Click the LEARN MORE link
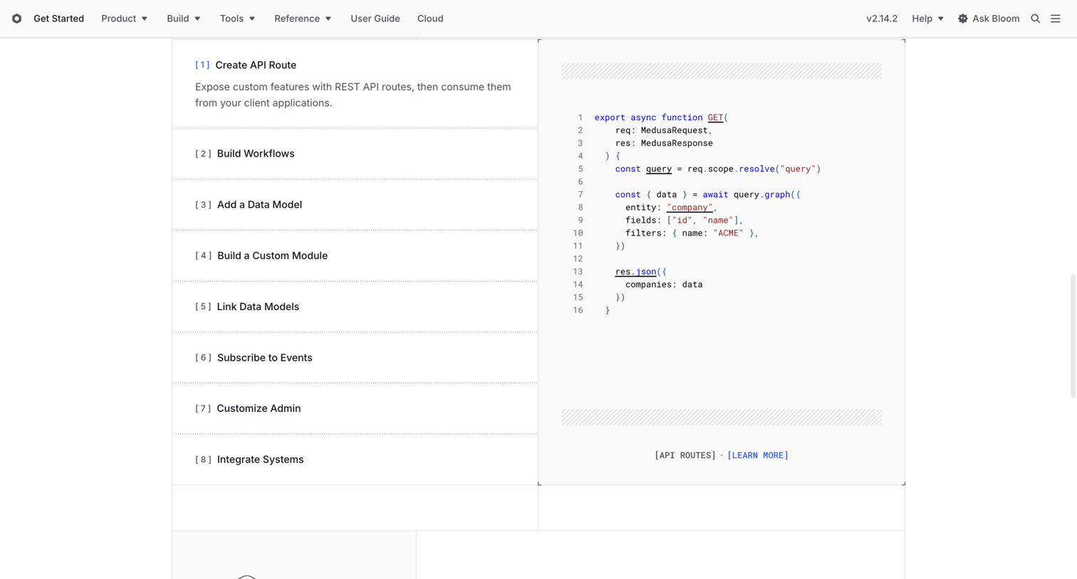The image size is (1077, 579). point(758,455)
